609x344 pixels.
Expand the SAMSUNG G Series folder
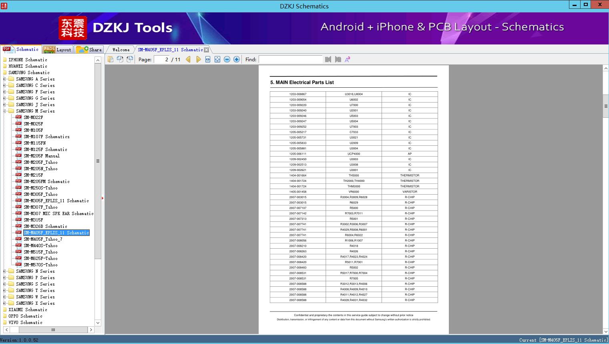(x=4, y=98)
